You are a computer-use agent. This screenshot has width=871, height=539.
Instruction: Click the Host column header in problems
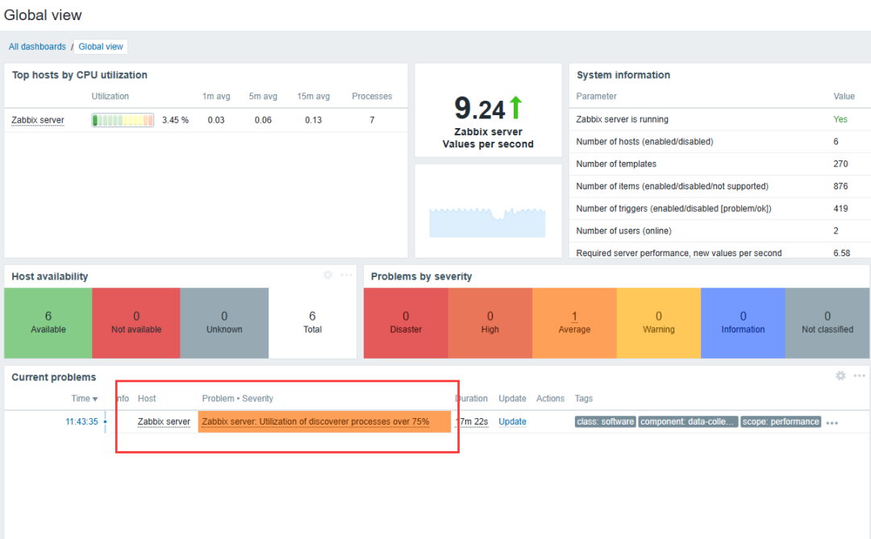click(147, 399)
